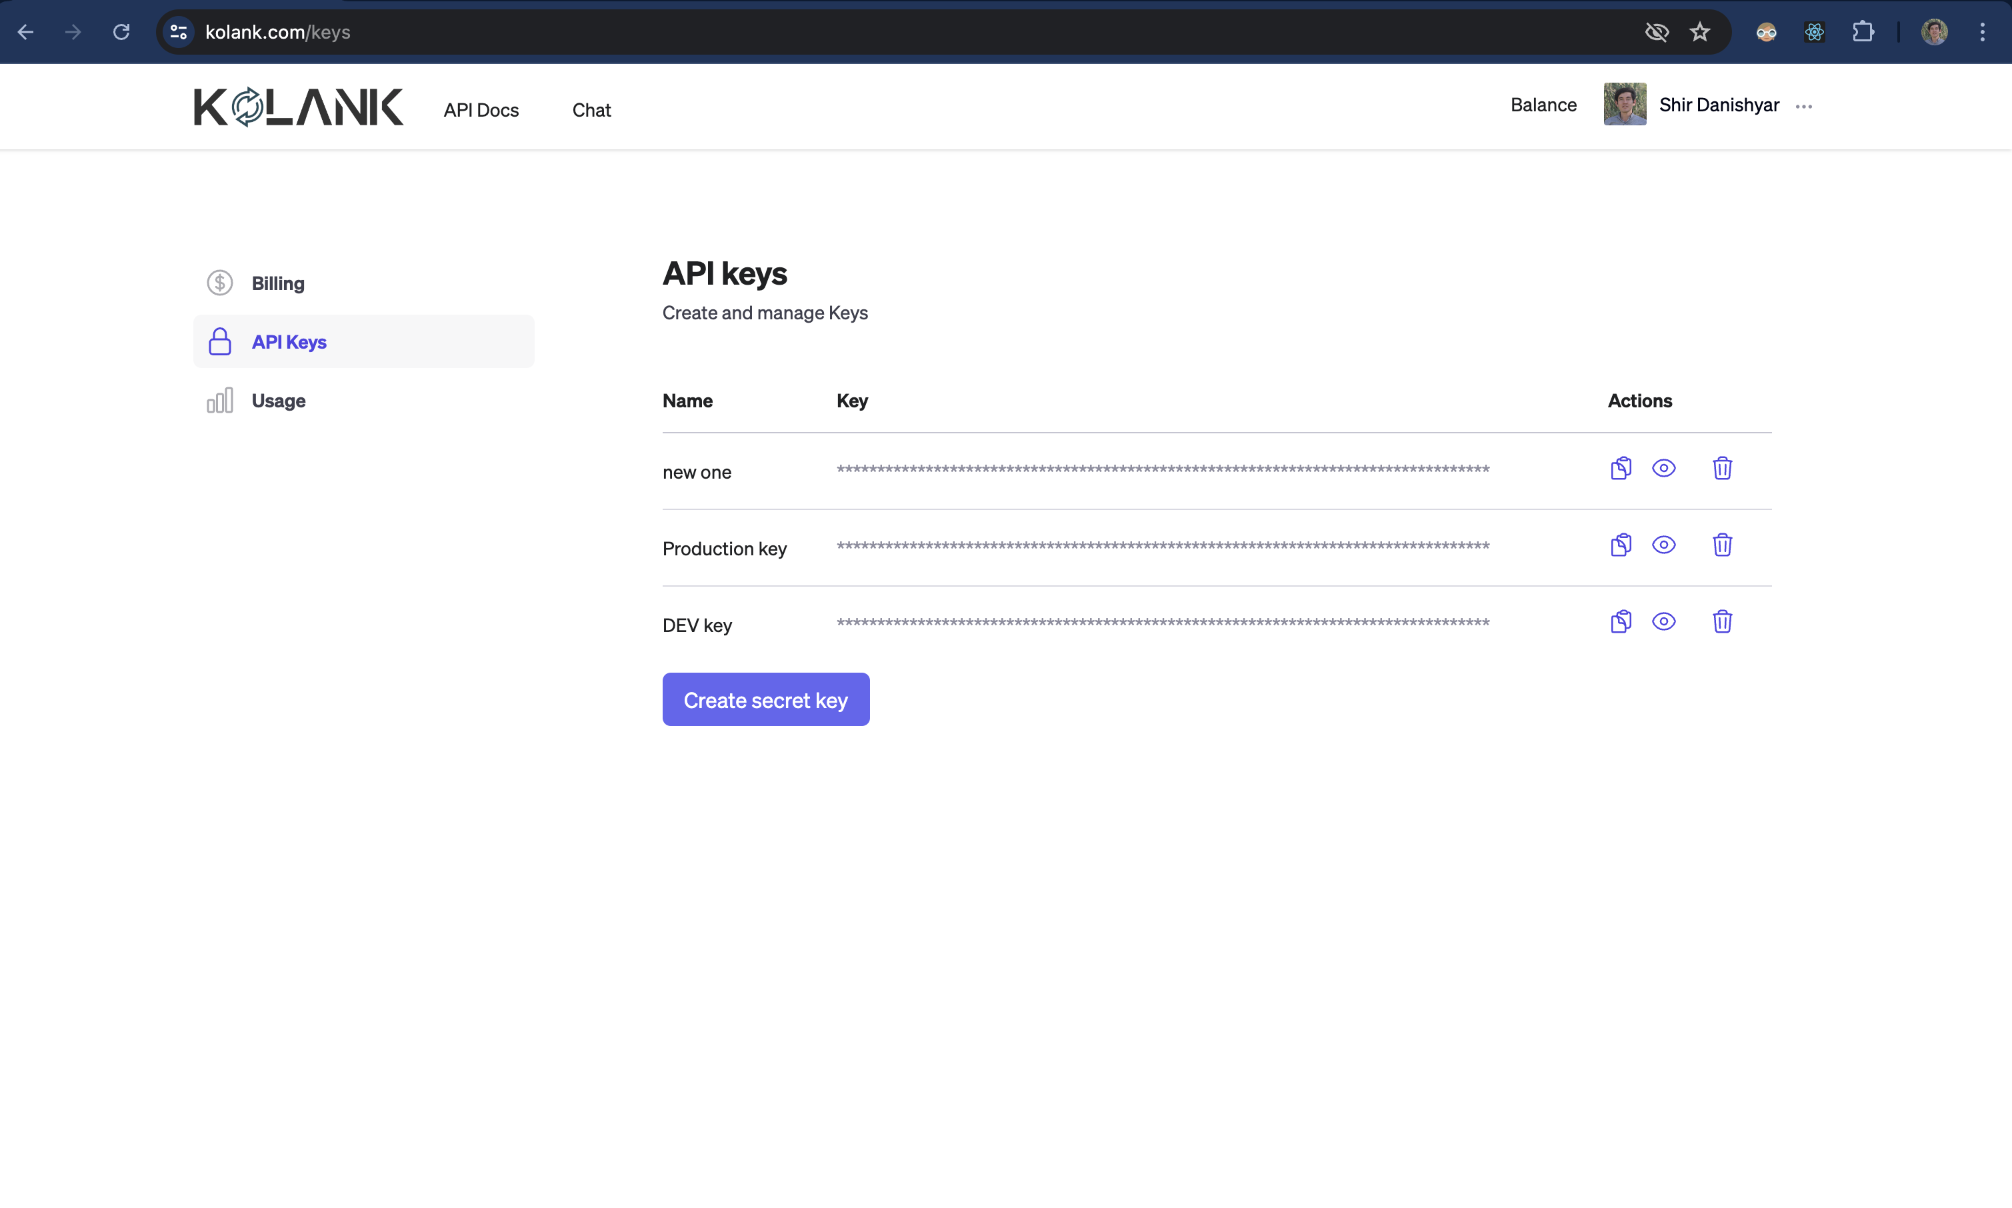Copy the DEV key to clipboard
2012x1208 pixels.
pos(1621,621)
